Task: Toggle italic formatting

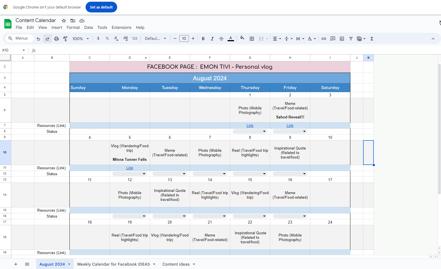Action: point(212,39)
